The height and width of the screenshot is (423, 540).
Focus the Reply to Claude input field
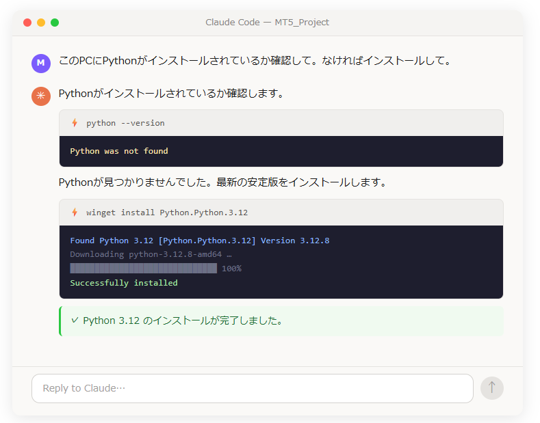[253, 388]
